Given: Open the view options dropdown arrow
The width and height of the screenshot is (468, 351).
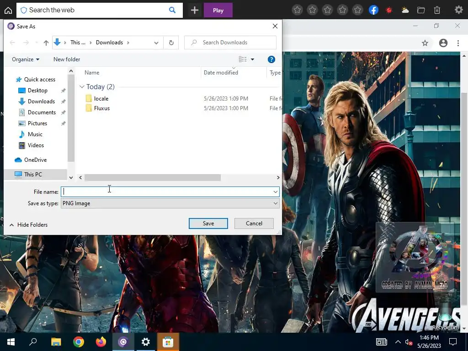Looking at the screenshot, I should tap(252, 59).
